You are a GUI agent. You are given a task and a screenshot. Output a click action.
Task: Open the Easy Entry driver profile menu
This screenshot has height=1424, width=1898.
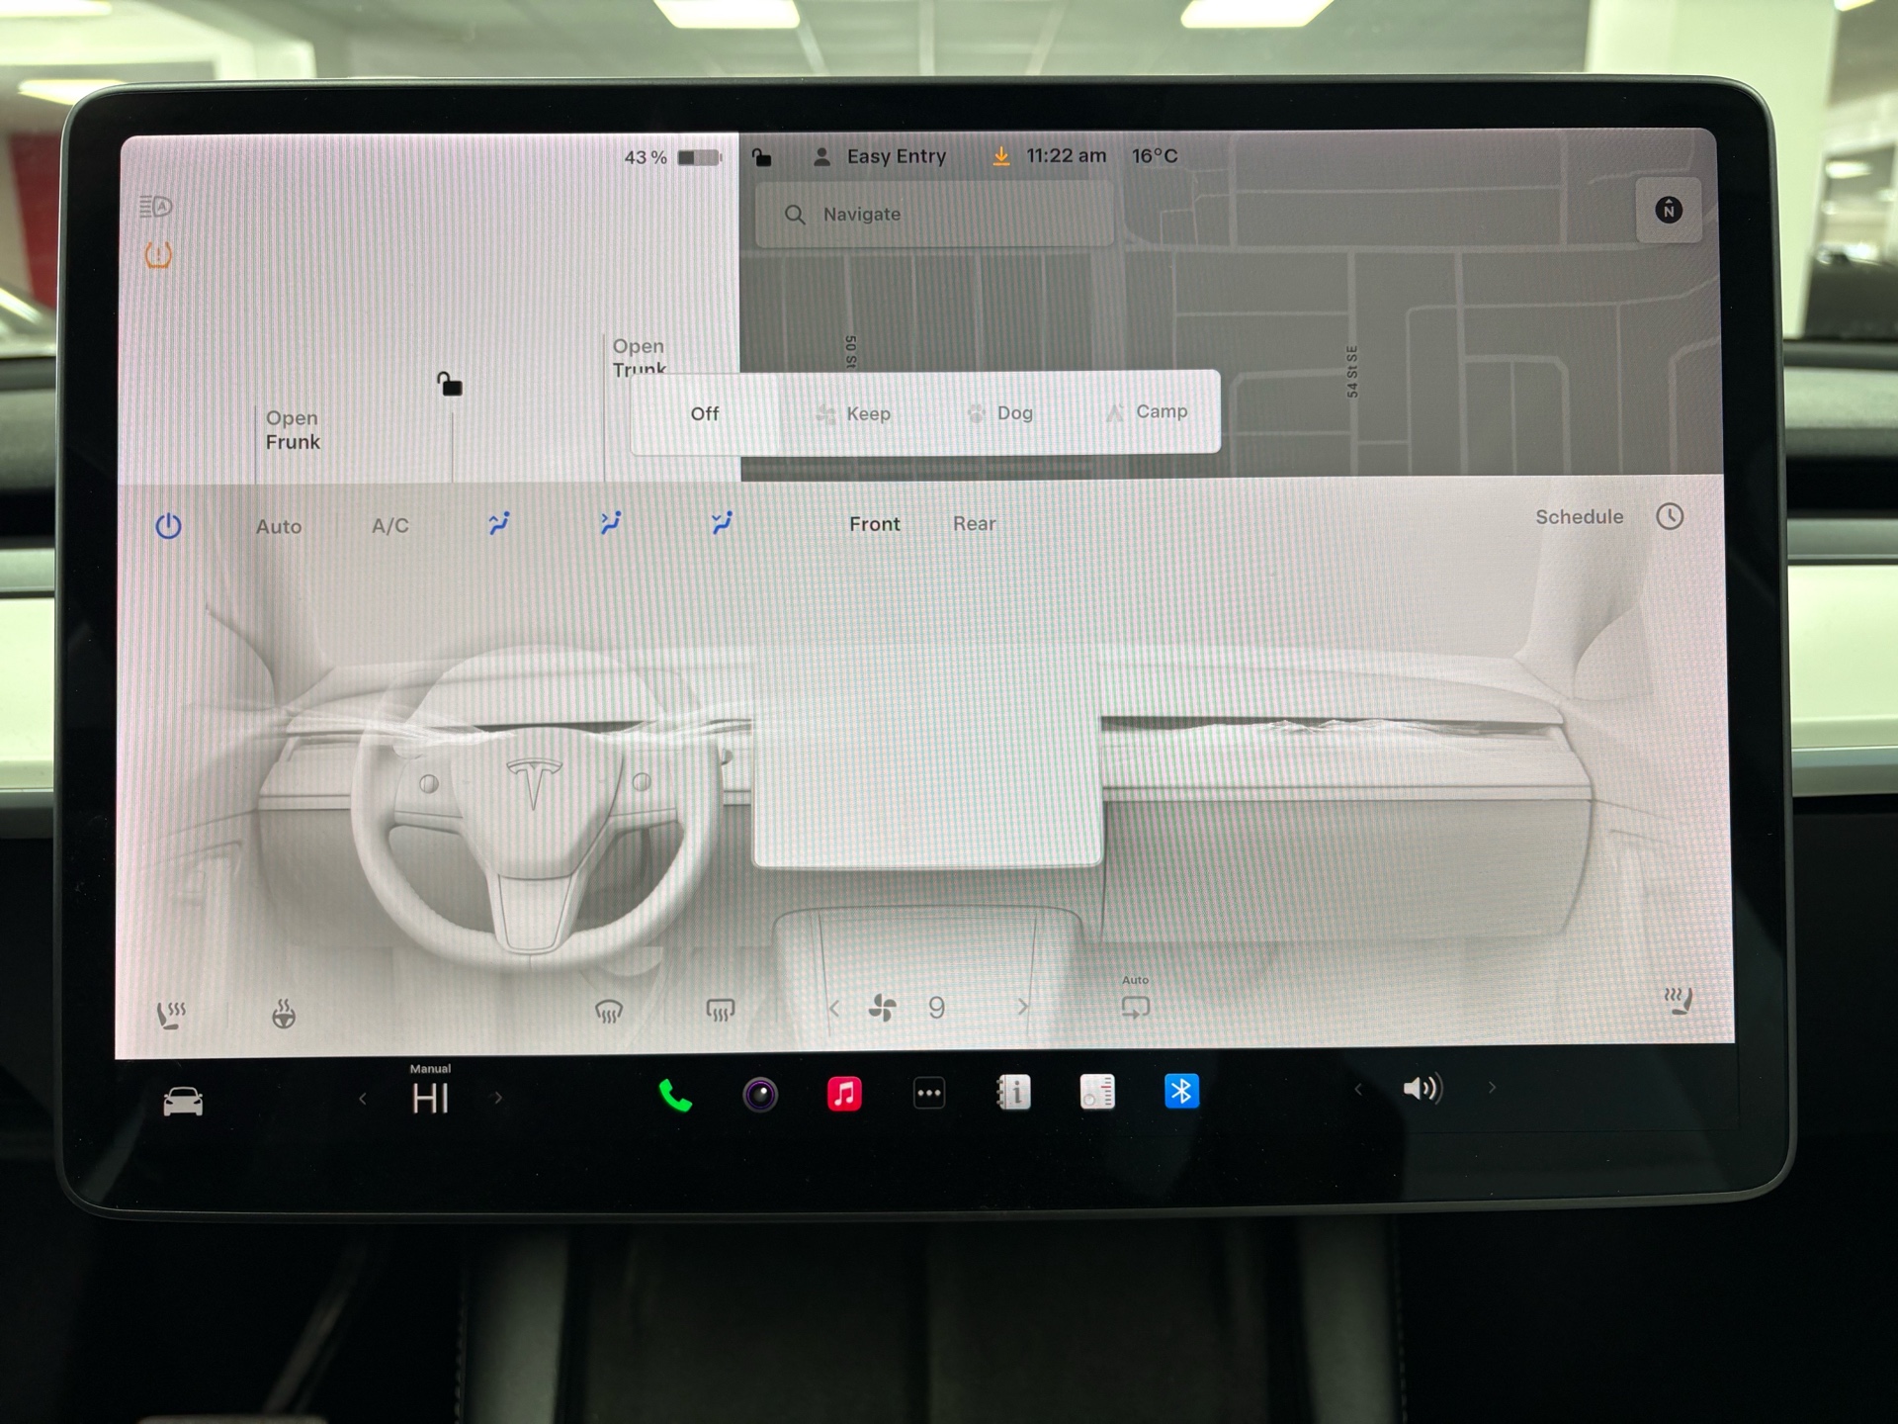coord(879,156)
